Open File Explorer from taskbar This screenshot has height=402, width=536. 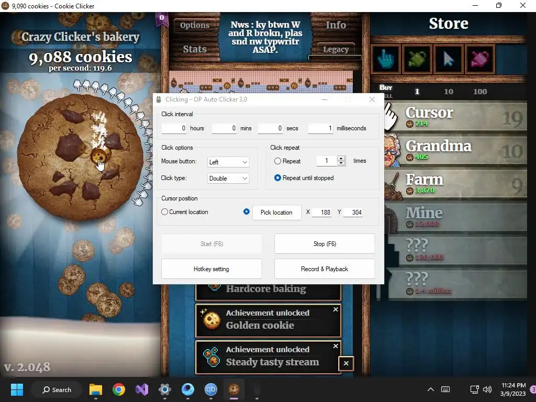click(96, 389)
